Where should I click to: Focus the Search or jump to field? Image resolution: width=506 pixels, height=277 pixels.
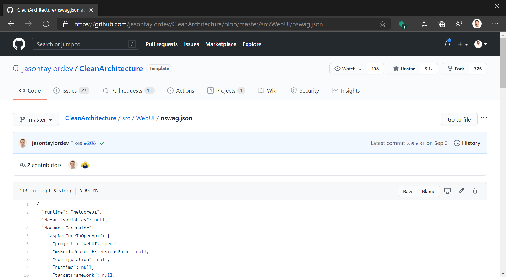click(82, 44)
